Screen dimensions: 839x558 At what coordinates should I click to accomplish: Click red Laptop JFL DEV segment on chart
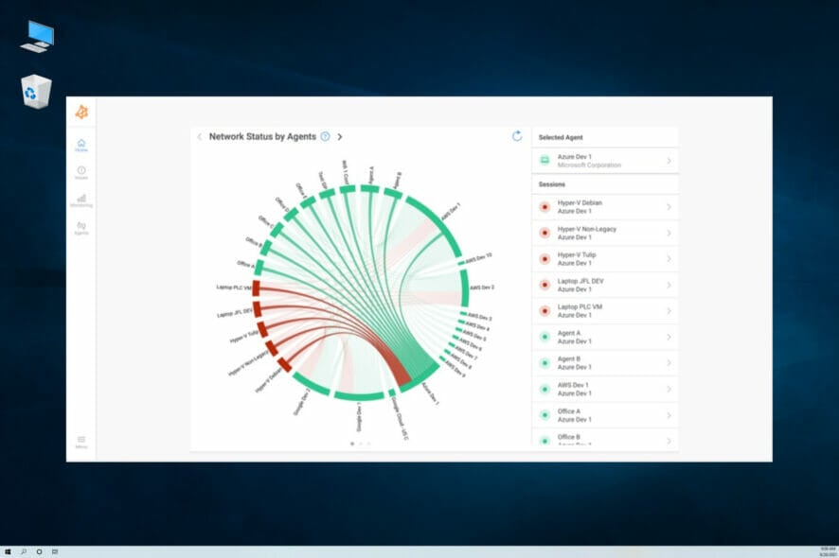258,309
